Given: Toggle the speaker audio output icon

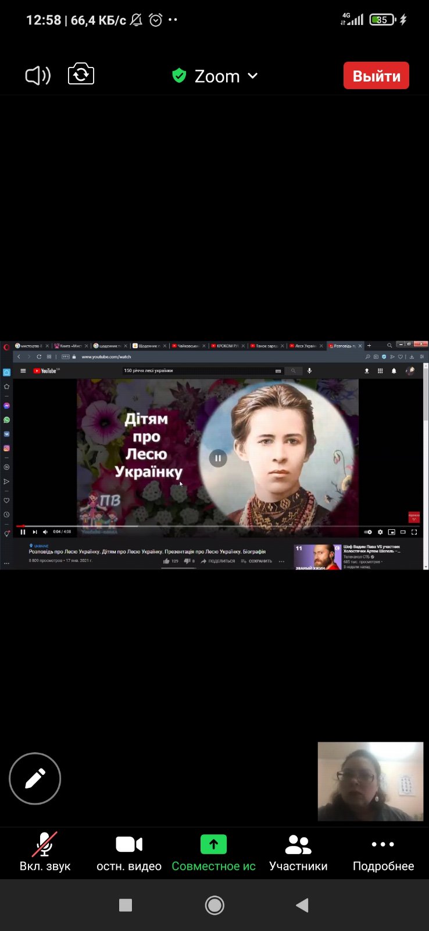Looking at the screenshot, I should [38, 76].
